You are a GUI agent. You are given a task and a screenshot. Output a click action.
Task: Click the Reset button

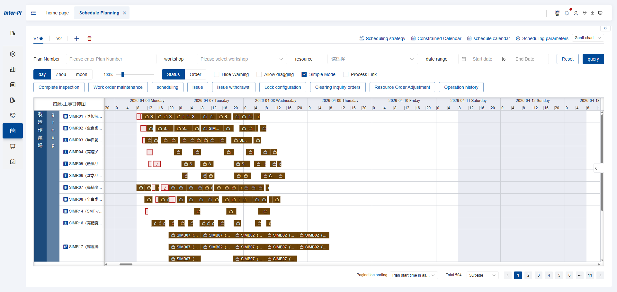click(568, 59)
